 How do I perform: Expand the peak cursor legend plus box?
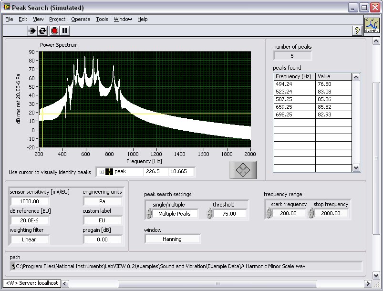tap(102, 172)
